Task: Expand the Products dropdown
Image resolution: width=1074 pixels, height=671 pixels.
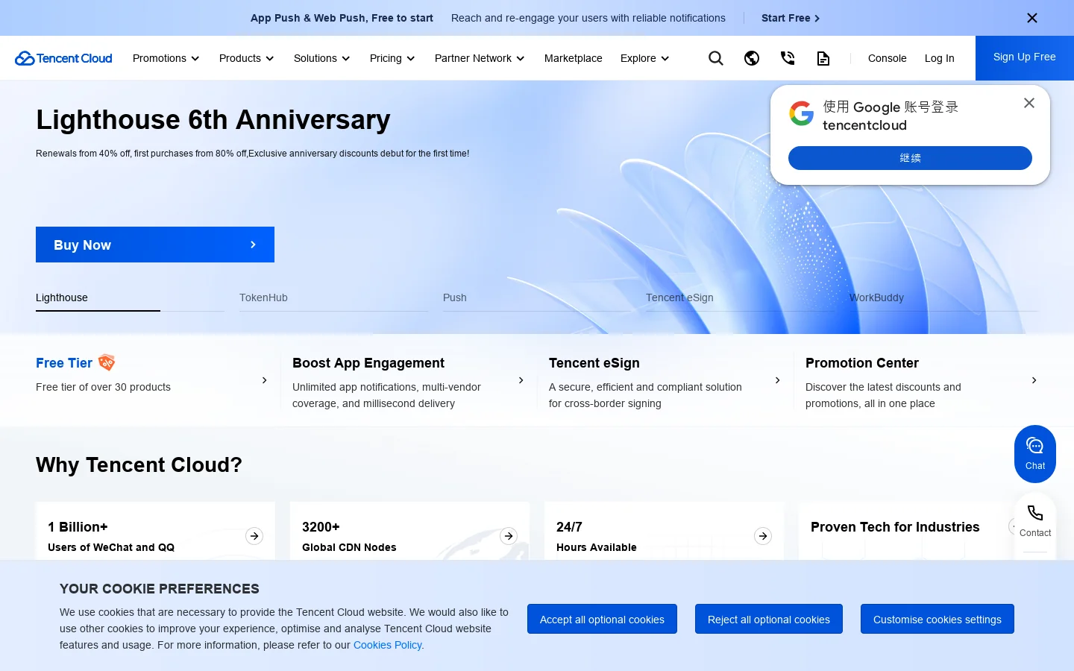Action: pyautogui.click(x=246, y=58)
